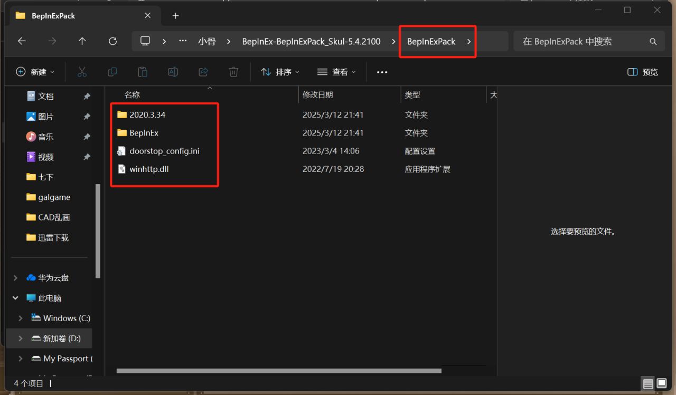Switch to details view icon in status bar
The image size is (676, 395).
click(x=648, y=383)
